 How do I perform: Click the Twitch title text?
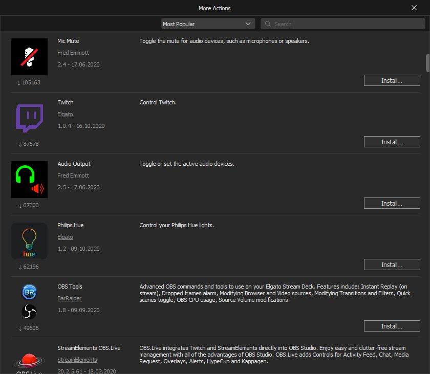[x=66, y=102]
